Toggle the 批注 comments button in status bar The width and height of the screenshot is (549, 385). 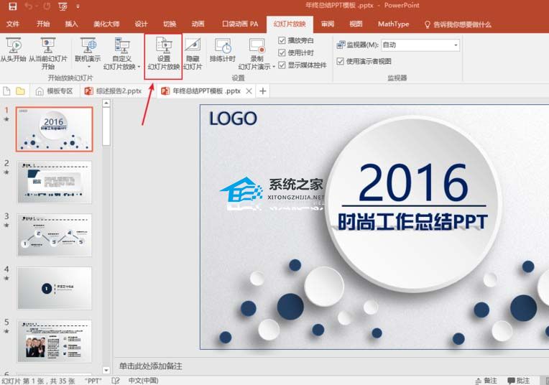(519, 381)
